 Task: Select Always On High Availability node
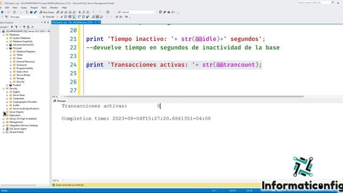23,119
